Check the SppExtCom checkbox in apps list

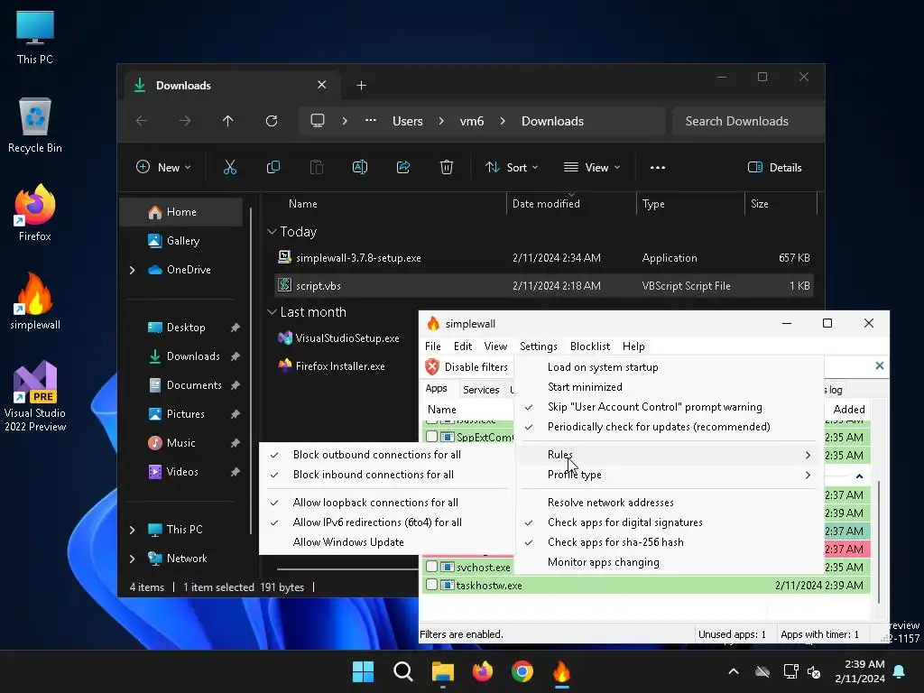[432, 437]
